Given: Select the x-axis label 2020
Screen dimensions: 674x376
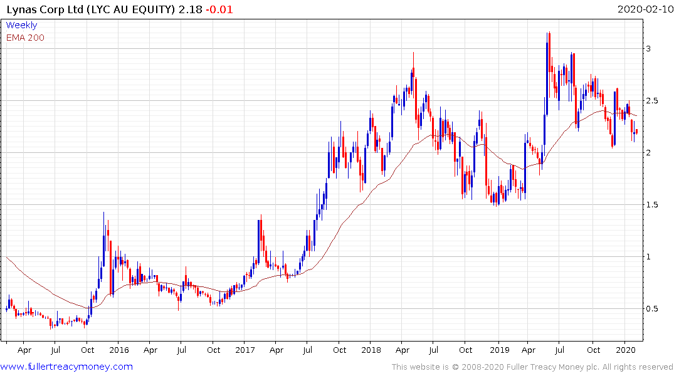Looking at the screenshot, I should tap(626, 350).
